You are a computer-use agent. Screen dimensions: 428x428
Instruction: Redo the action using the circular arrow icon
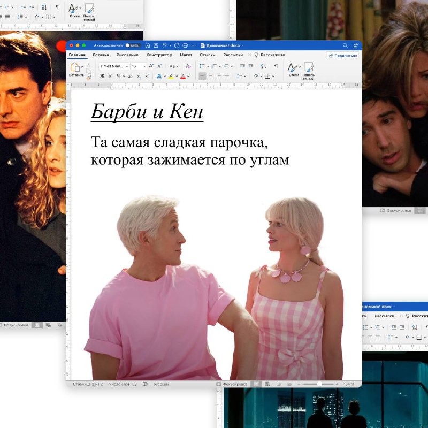tap(177, 45)
